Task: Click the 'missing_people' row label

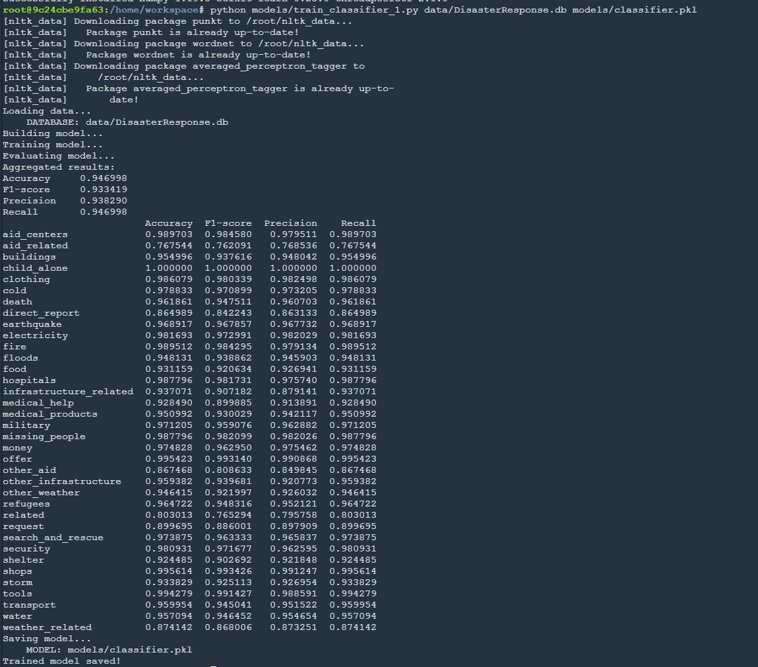Action: pyautogui.click(x=44, y=437)
